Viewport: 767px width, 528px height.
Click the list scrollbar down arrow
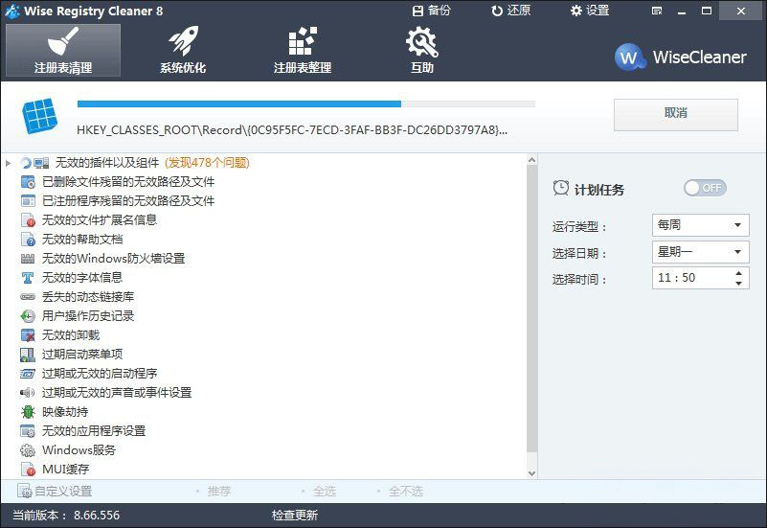pos(531,473)
